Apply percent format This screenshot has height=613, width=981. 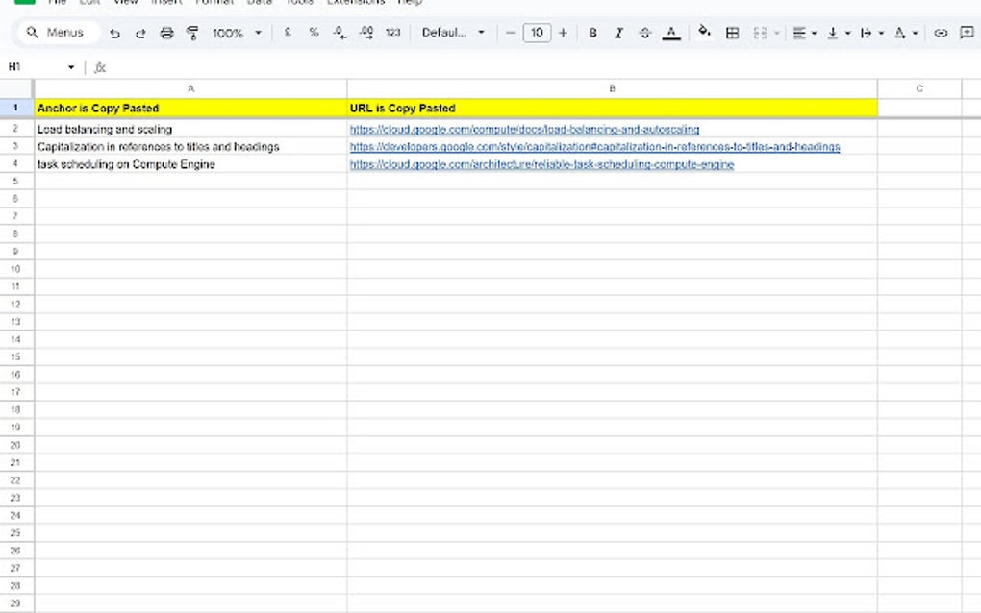(x=312, y=32)
